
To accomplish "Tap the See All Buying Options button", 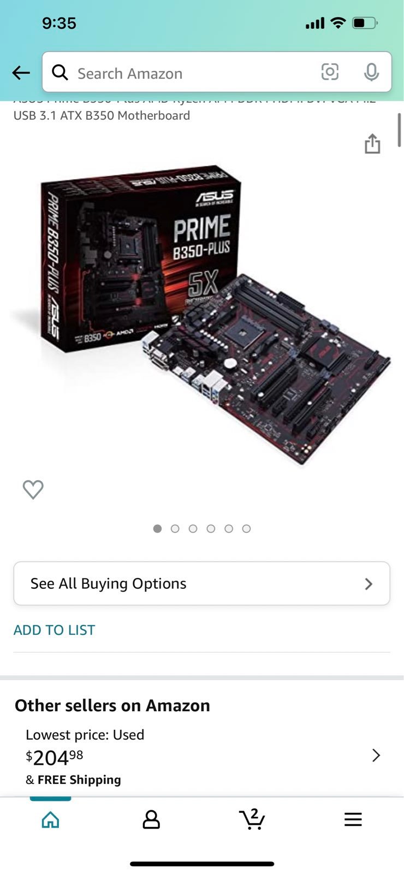I will [x=202, y=583].
